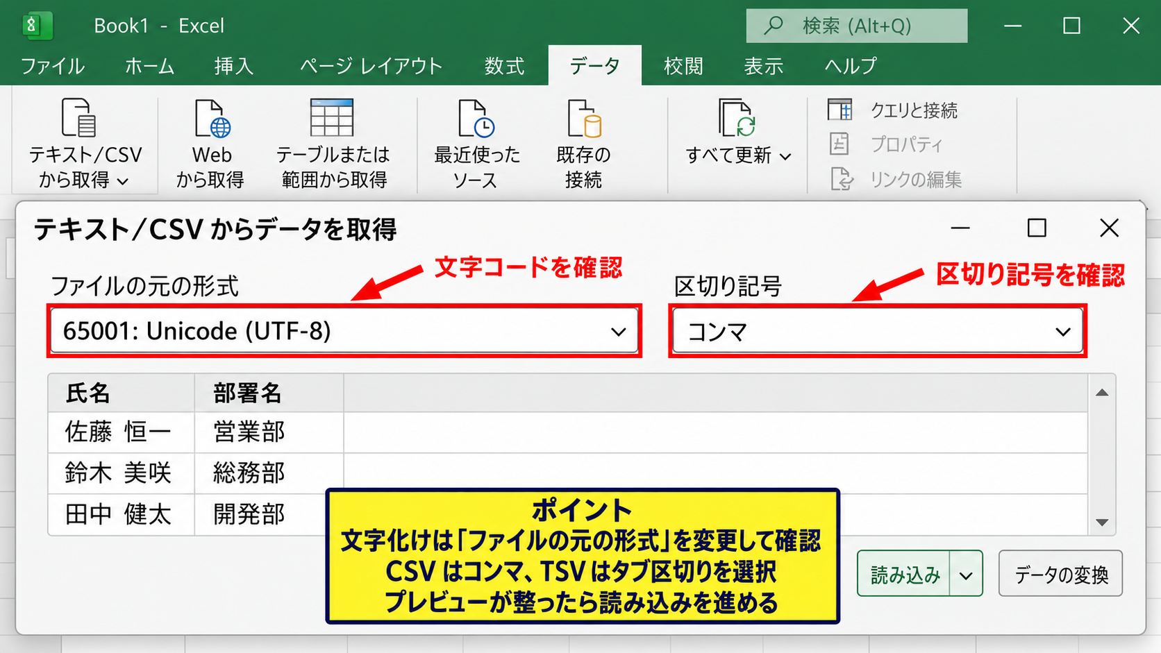Click the 読み込み load button
This screenshot has width=1161, height=653.
(904, 575)
